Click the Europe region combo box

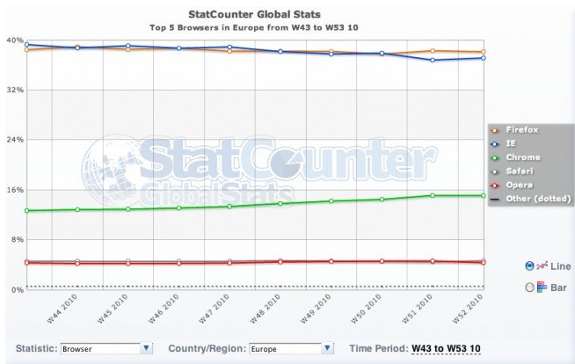tap(285, 348)
